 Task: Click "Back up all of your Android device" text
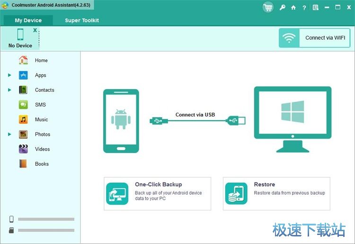[168, 193]
